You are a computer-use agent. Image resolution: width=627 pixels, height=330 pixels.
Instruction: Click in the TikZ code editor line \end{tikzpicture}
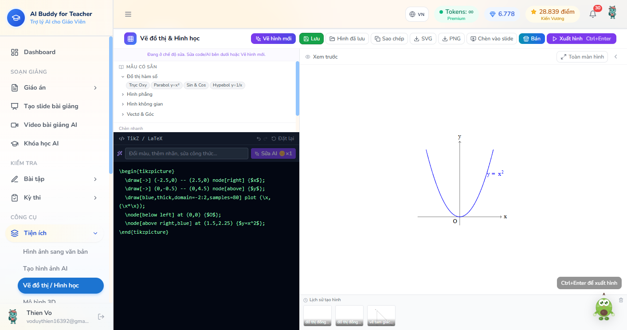tap(144, 232)
